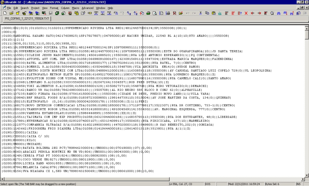Image resolution: width=309 pixels, height=186 pixels.
Task: Click the Print (green printer) icon
Action: [148, 13]
